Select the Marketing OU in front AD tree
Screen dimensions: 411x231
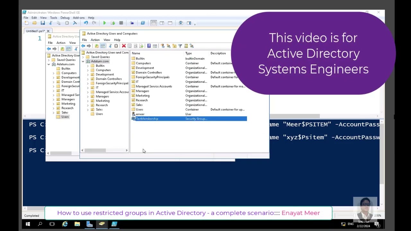[102, 101]
